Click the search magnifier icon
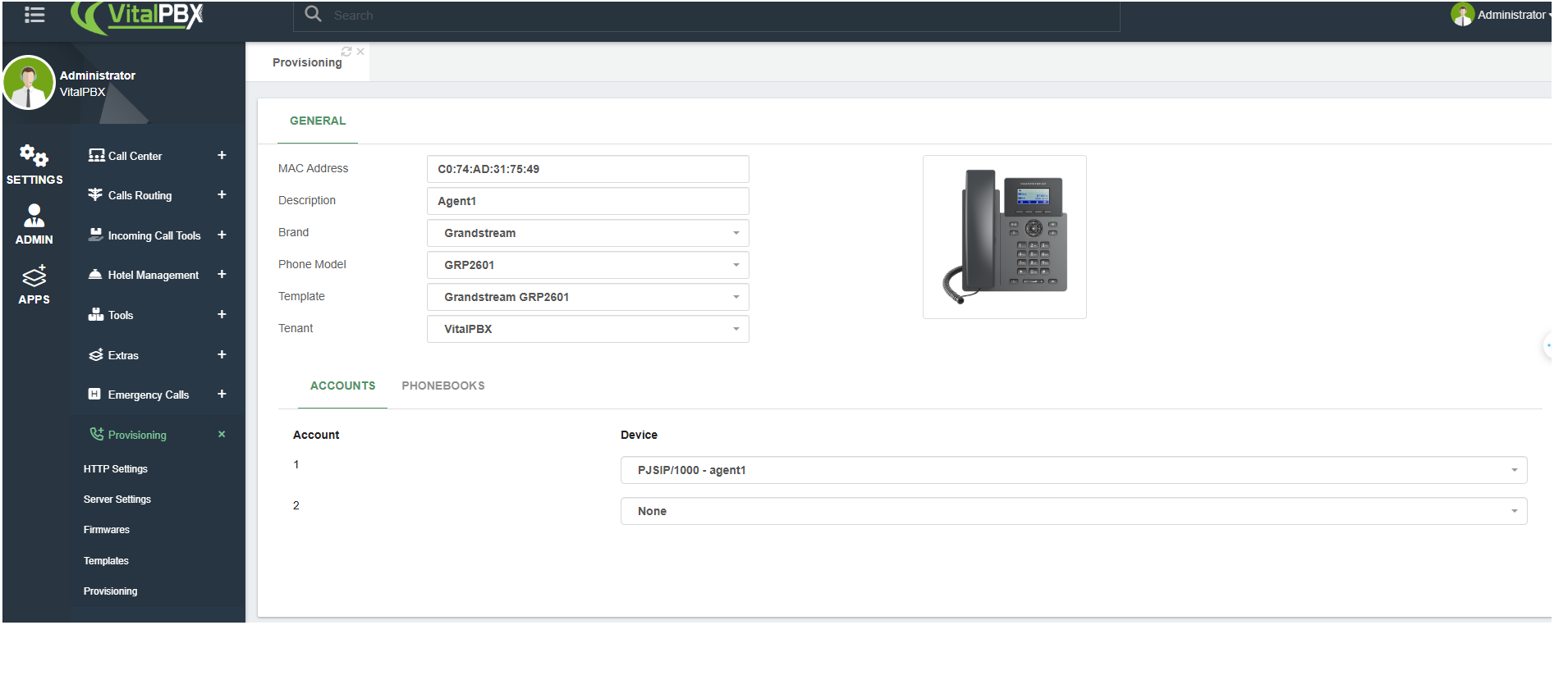The height and width of the screenshot is (680, 1568). (313, 14)
